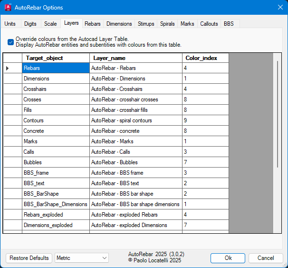This screenshot has width=288, height=268.
Task: Disable Override colours from Autocad Layer Table
Action: click(10, 42)
